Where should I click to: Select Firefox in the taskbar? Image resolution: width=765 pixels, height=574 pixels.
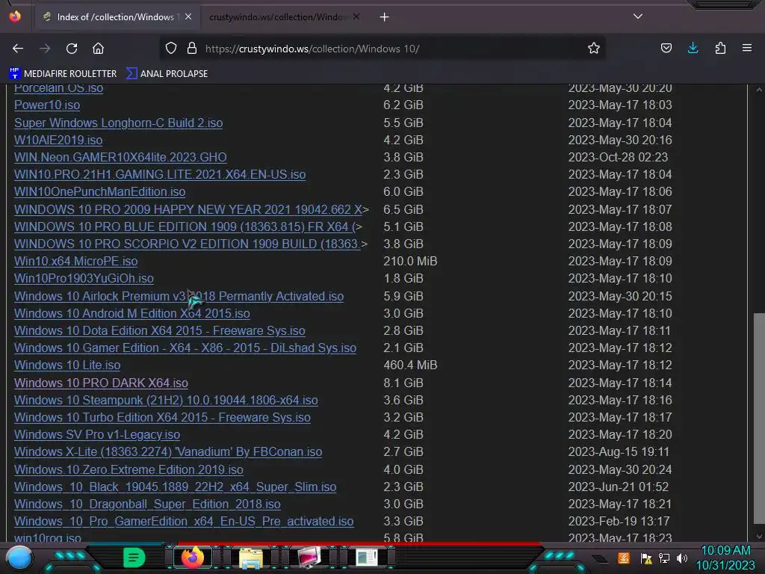192,558
